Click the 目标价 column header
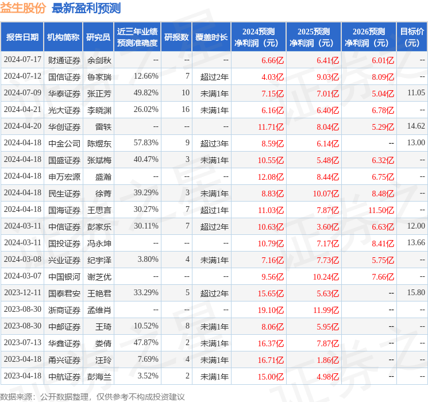Viewport: 428px width, 402px height. [x=412, y=37]
